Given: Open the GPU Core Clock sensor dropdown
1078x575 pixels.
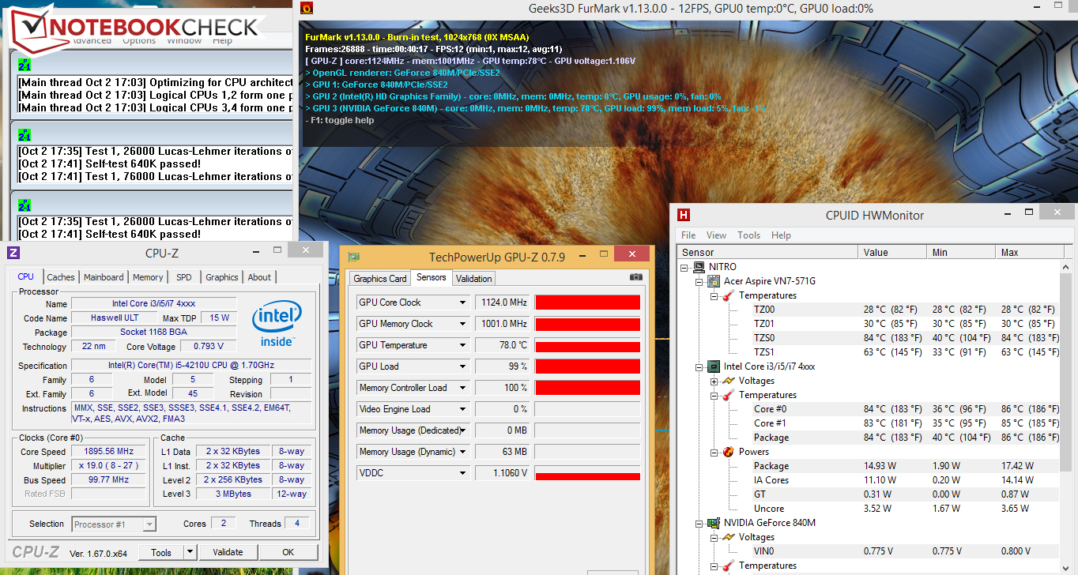Looking at the screenshot, I should point(463,303).
